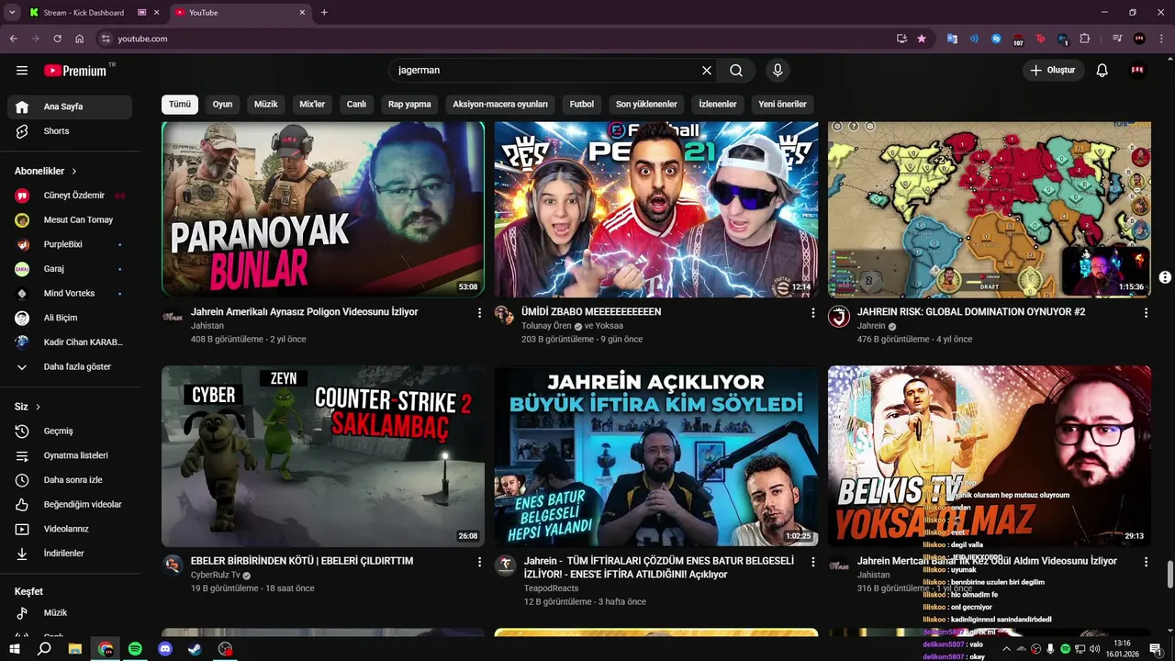Viewport: 1175px width, 661px height.
Task: Select the Tümü filter chip
Action: (180, 105)
